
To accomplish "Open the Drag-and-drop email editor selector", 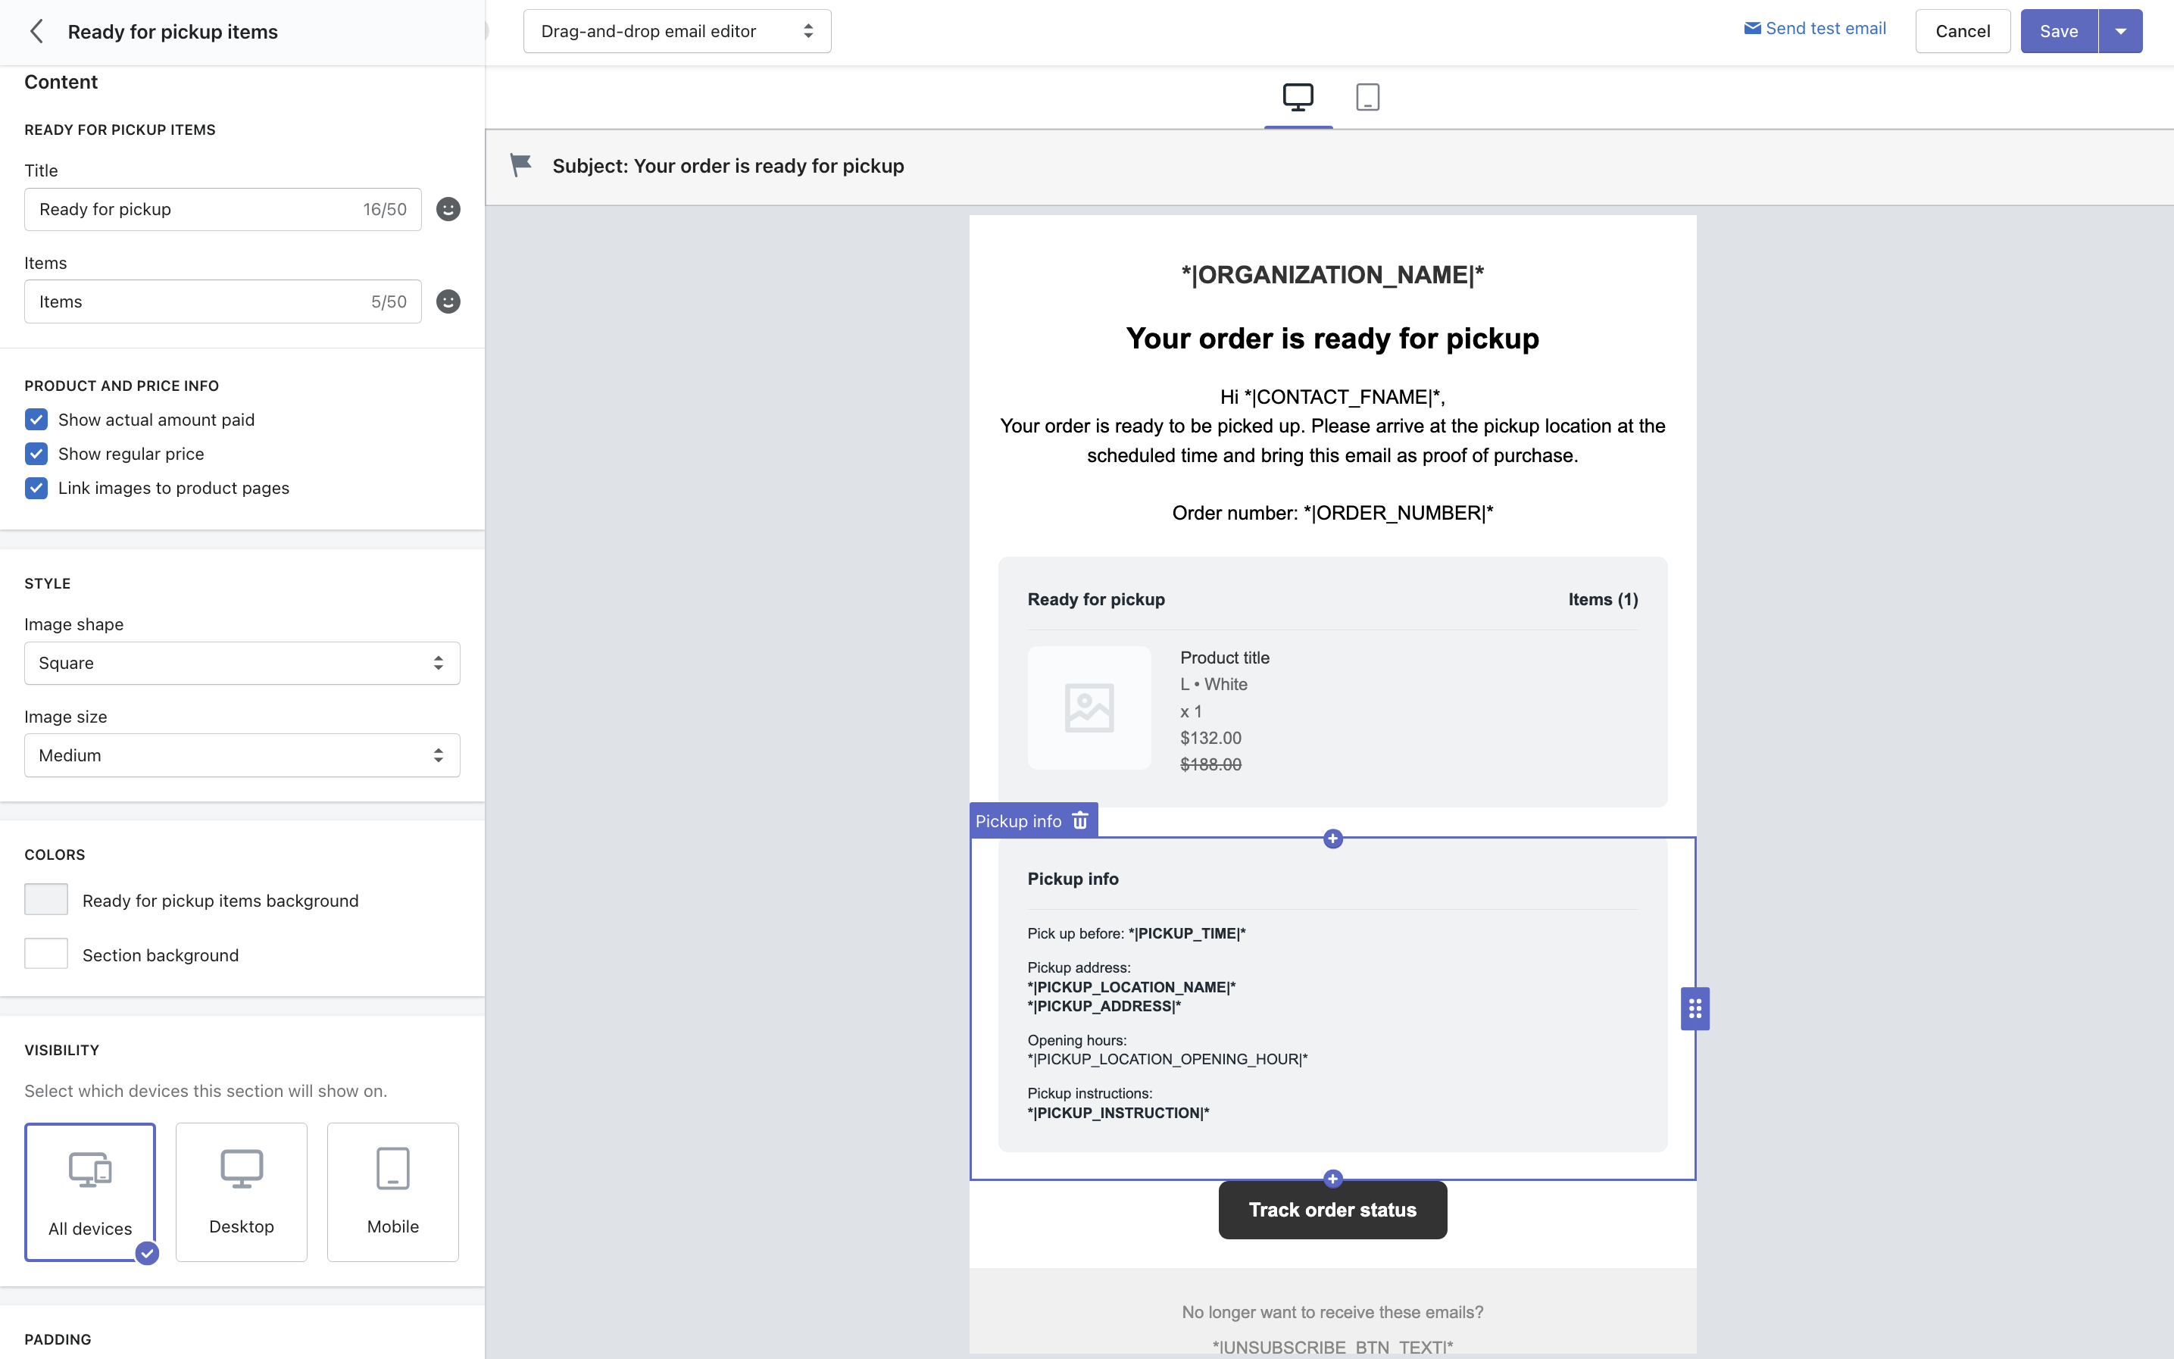I will 676,32.
